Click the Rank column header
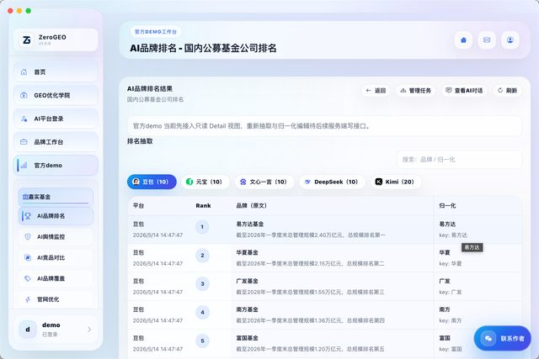Image resolution: width=539 pixels, height=359 pixels. (x=203, y=206)
